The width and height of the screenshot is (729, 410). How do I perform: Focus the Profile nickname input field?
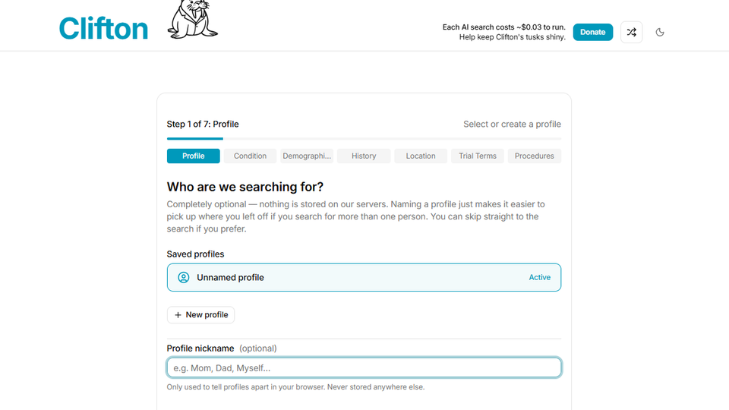click(x=364, y=368)
